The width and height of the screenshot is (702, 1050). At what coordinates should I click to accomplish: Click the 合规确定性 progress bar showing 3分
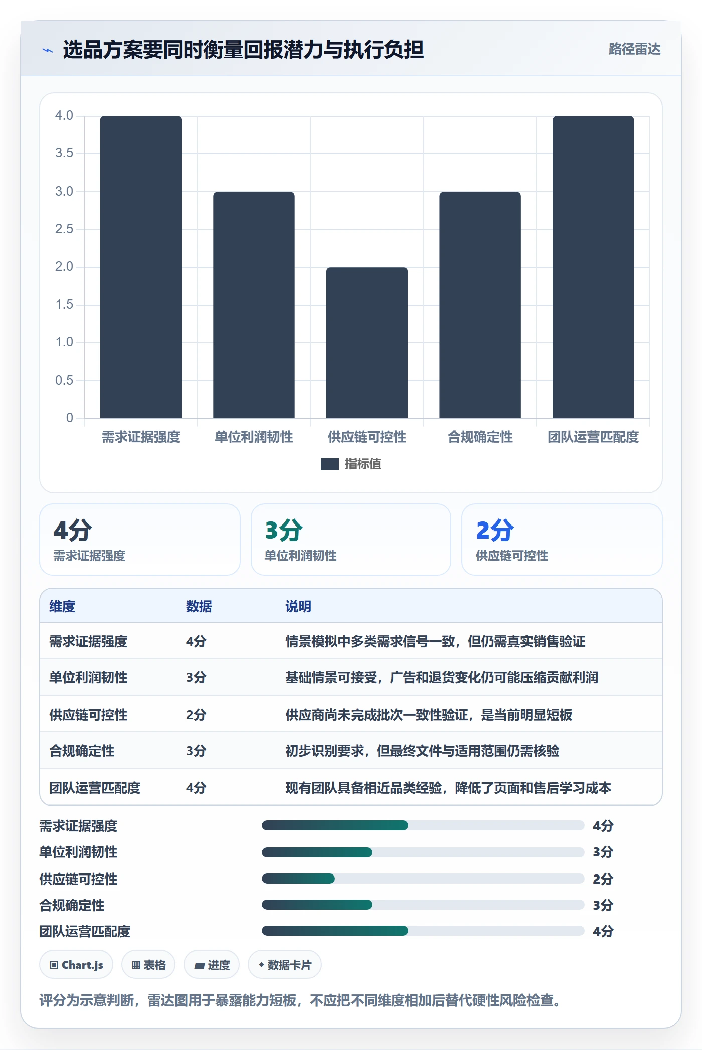coord(423,905)
